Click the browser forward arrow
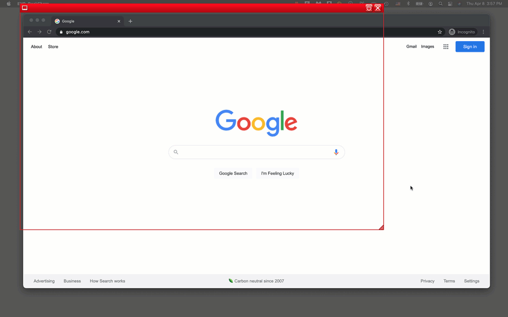 pos(39,32)
